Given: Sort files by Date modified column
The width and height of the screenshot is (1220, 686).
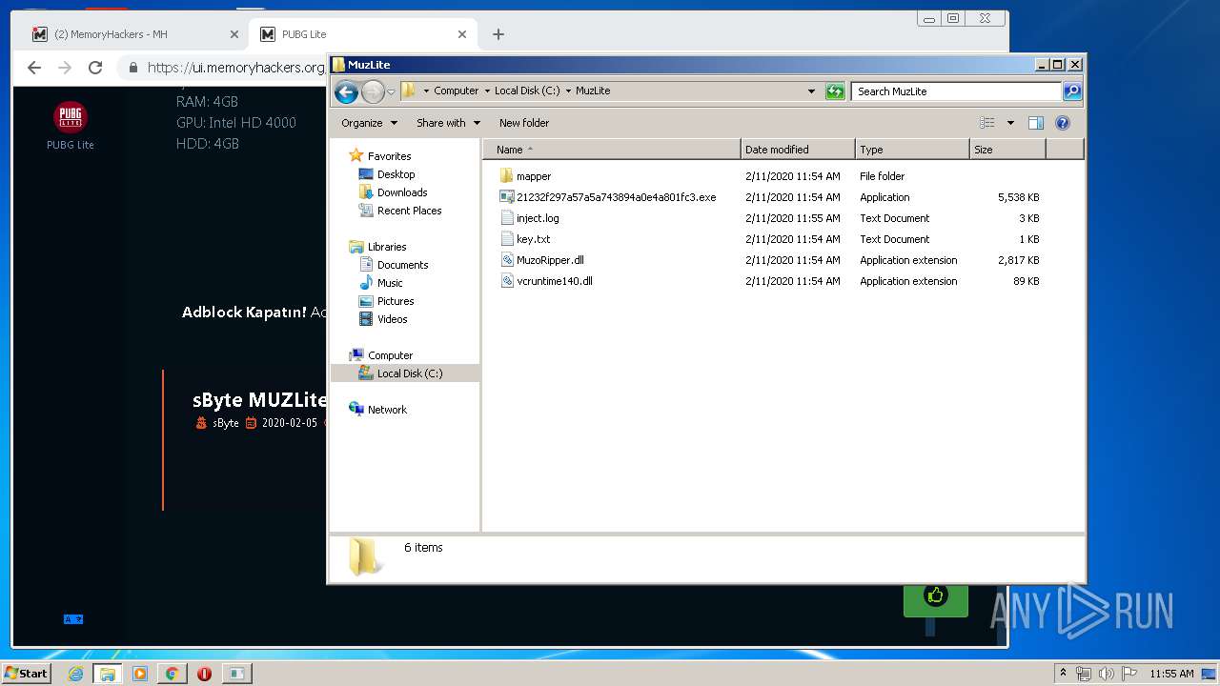Looking at the screenshot, I should [x=798, y=150].
